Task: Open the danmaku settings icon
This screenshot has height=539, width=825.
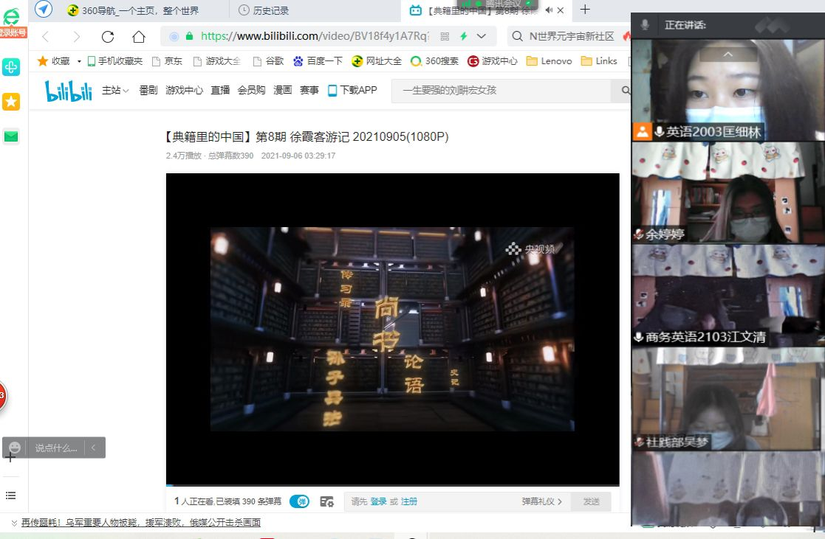Action: click(x=326, y=501)
